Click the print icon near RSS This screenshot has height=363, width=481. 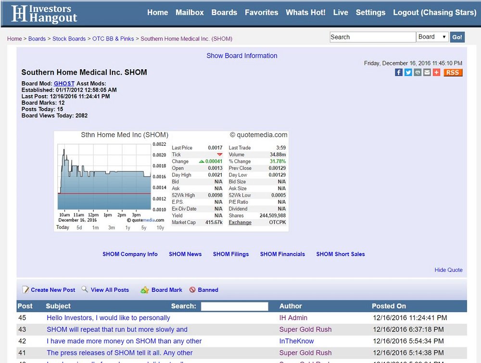click(x=418, y=72)
